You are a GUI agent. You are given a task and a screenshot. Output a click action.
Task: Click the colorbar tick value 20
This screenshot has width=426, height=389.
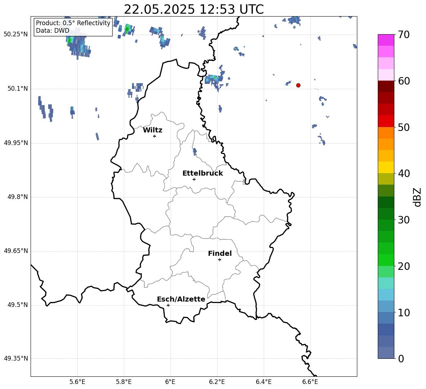point(404,266)
